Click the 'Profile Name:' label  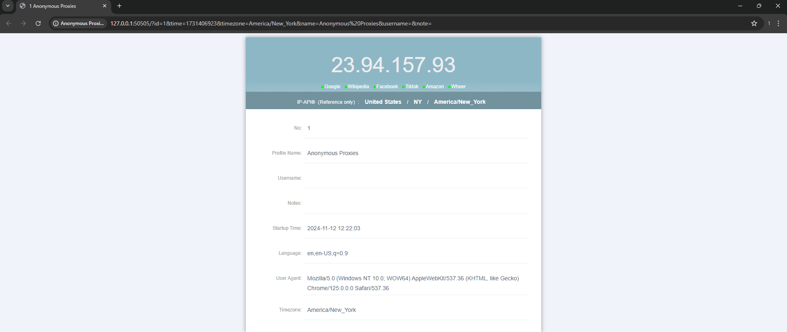(287, 153)
